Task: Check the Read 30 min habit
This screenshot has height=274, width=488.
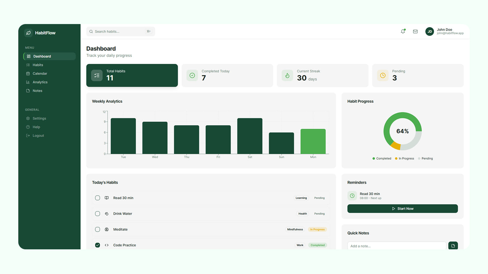Action: pos(98,198)
